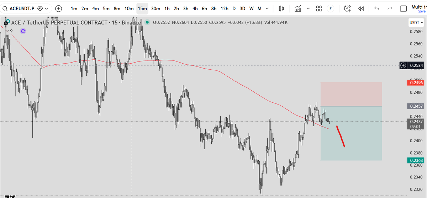This screenshot has height=198, width=427.
Task: Click the diamond symbol-type icon
Action: click(40, 8)
